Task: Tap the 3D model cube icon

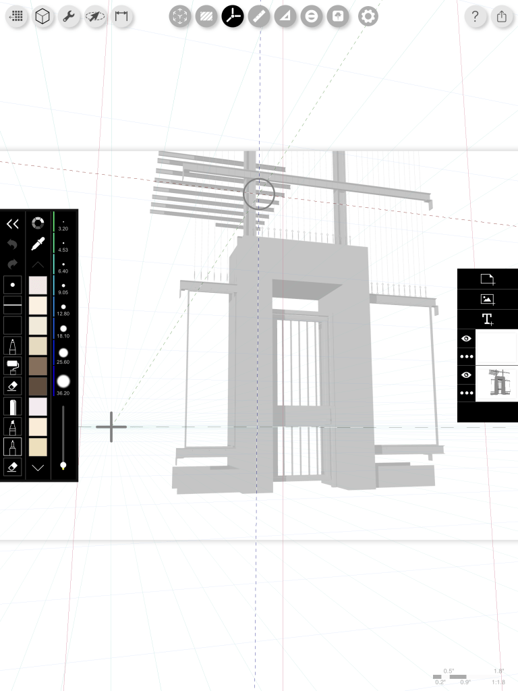Action: click(x=43, y=17)
